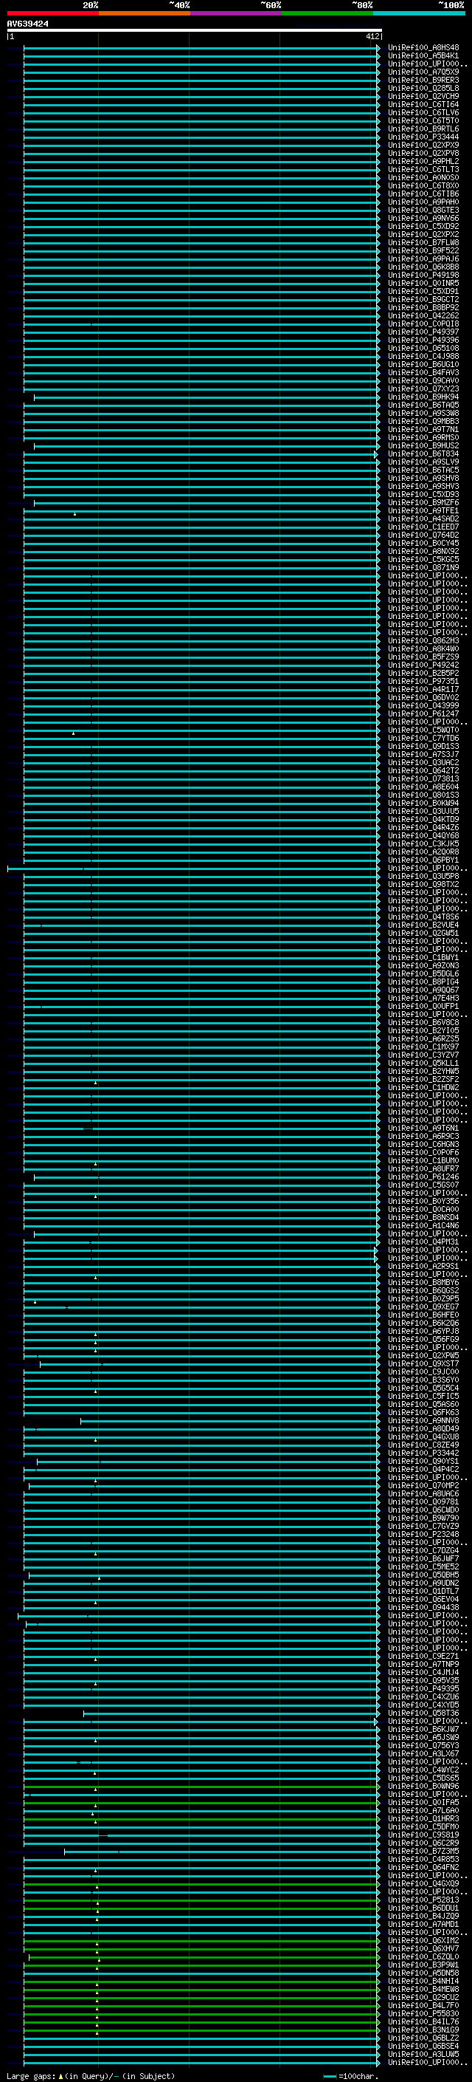Select the UniRef100_Q801S3 label

click(423, 795)
